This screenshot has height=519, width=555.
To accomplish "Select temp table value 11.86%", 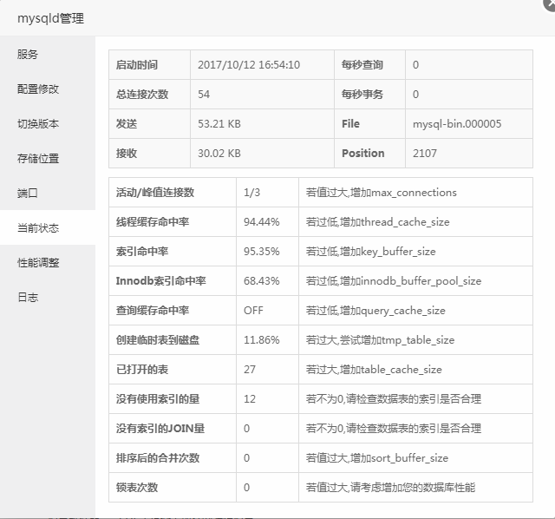I will [262, 339].
